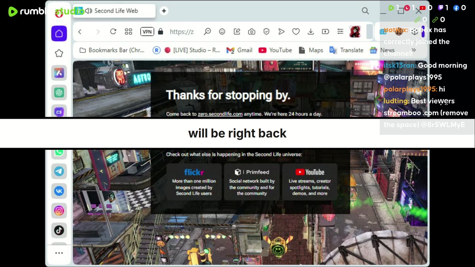The image size is (475, 267).
Task: Click the profile avatar in the toolbar
Action: 355,32
